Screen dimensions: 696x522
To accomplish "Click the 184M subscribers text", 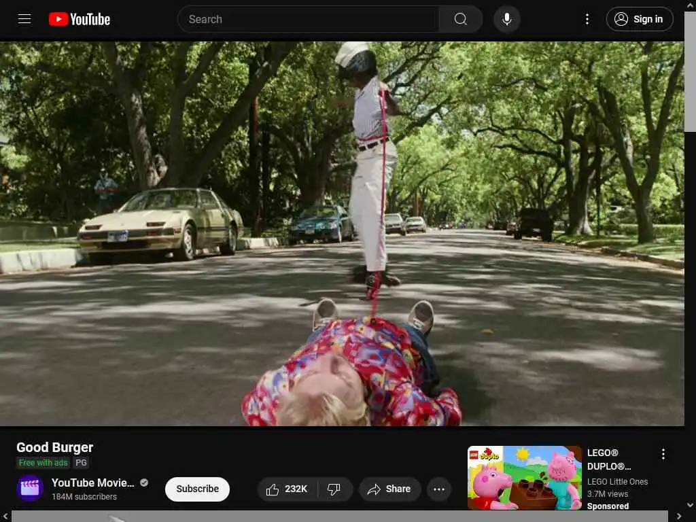I will [x=84, y=497].
